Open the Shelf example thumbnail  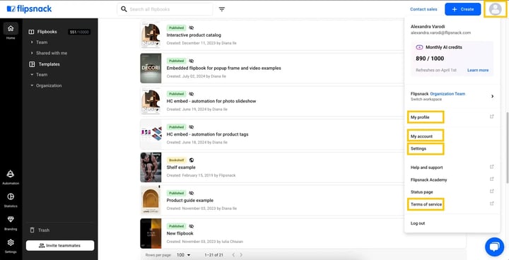click(x=151, y=167)
